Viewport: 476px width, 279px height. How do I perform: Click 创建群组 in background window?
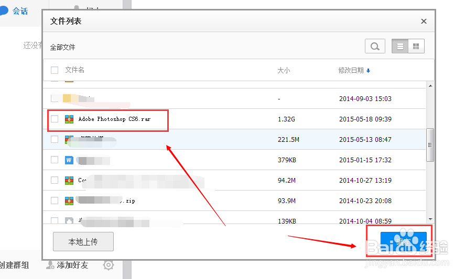click(14, 265)
